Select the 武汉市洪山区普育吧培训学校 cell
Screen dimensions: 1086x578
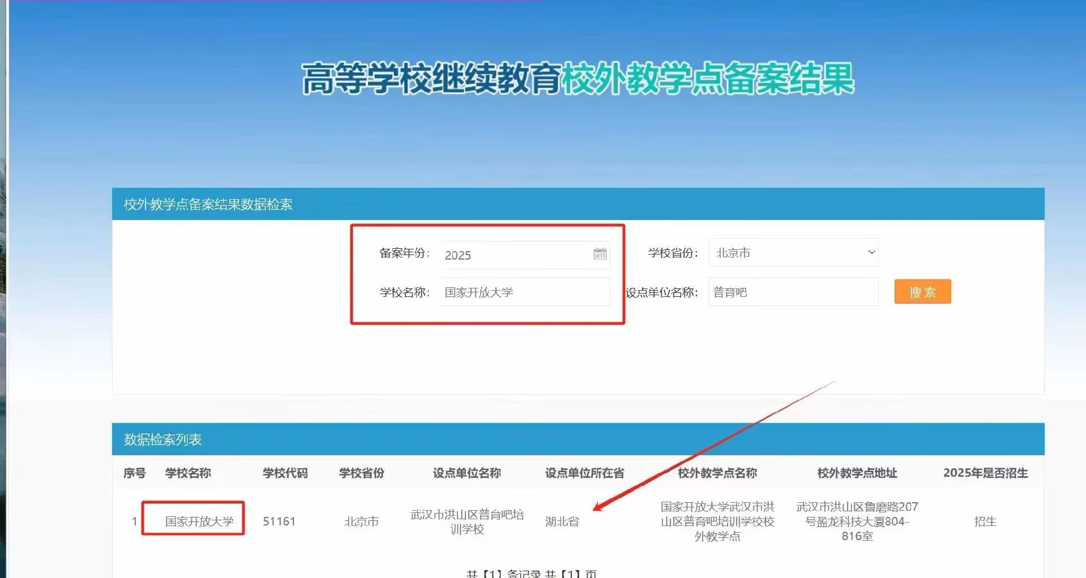pos(467,521)
